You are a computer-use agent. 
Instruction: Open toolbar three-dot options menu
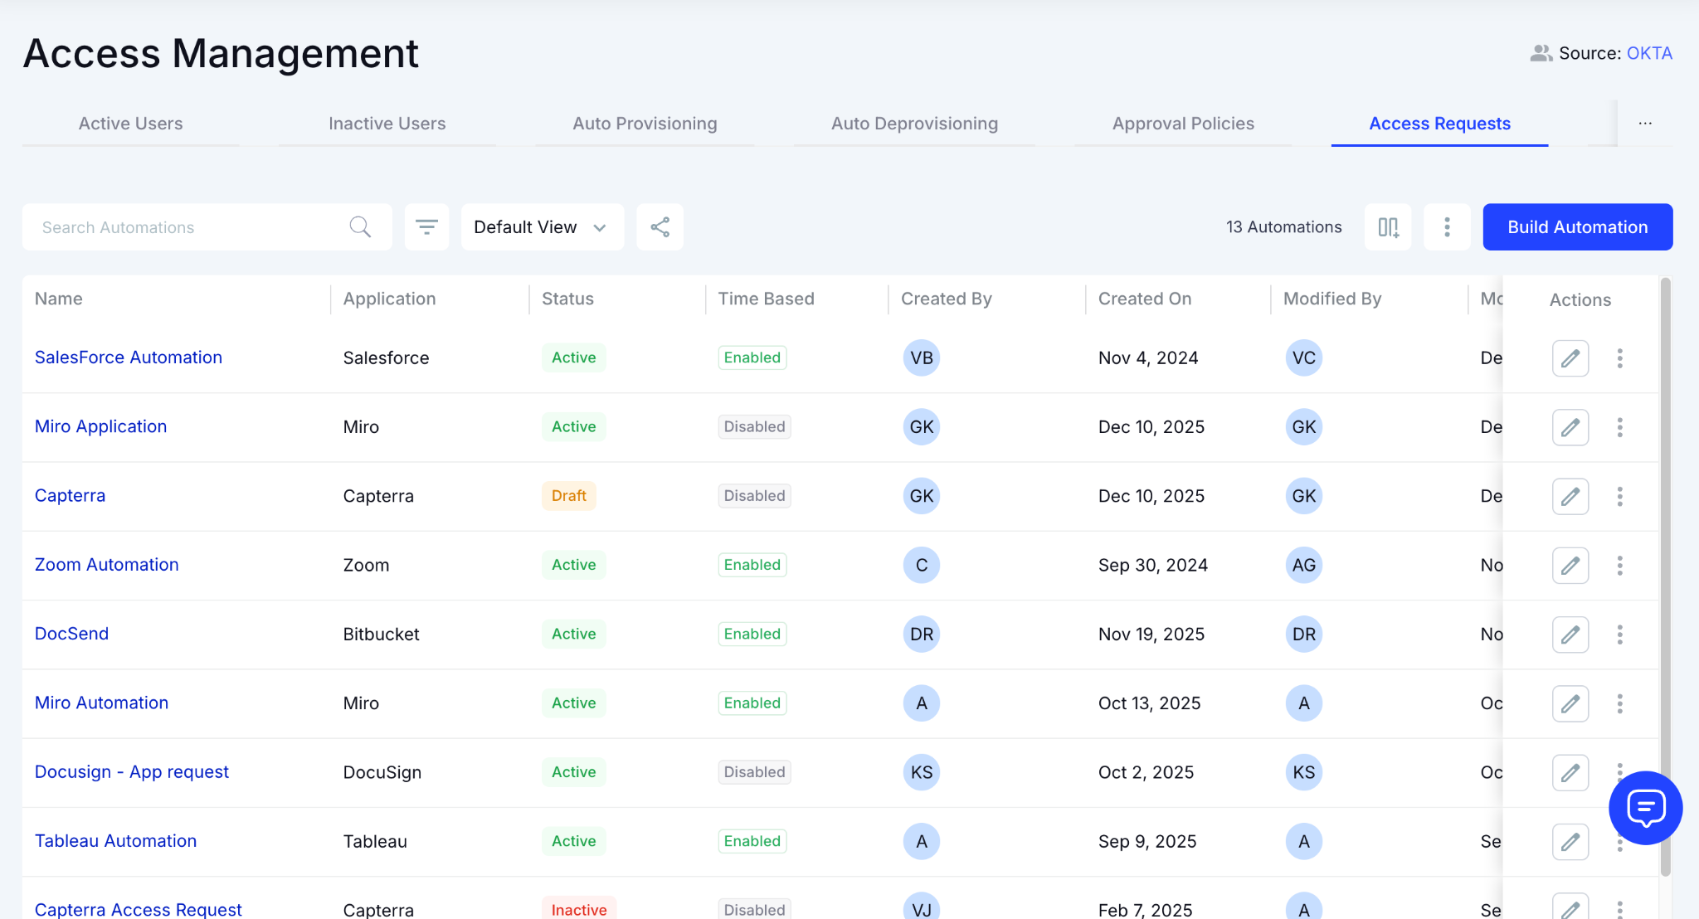coord(1447,227)
